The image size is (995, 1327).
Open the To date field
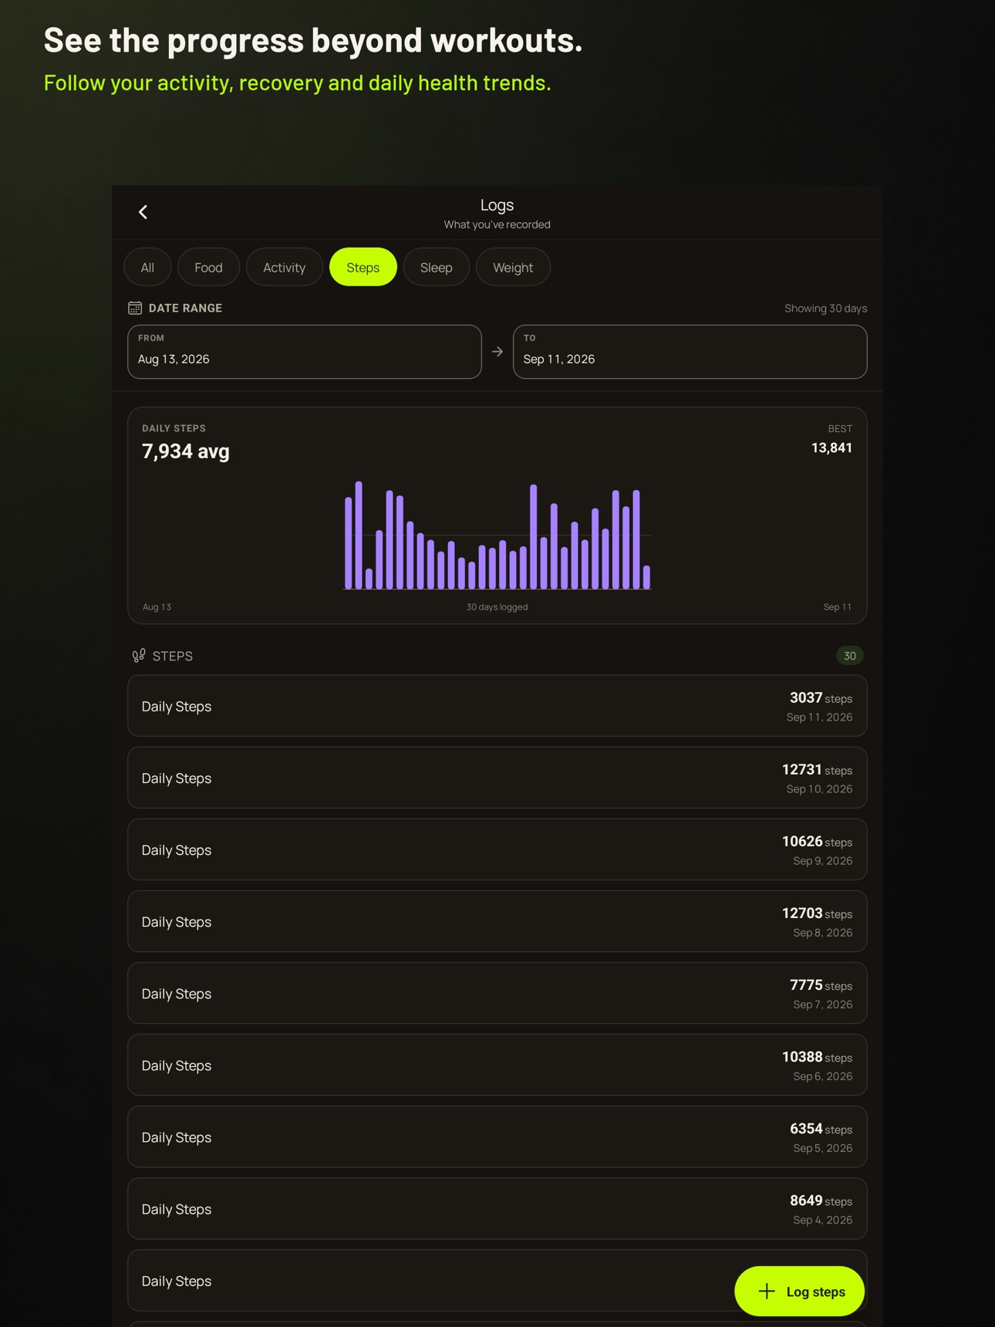coord(690,352)
